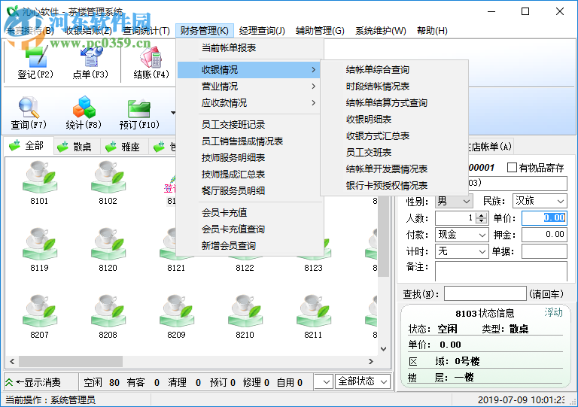The width and height of the screenshot is (578, 407).
Task: Open the dropdown arrow beside 预订(F10)
Action: click(173, 113)
